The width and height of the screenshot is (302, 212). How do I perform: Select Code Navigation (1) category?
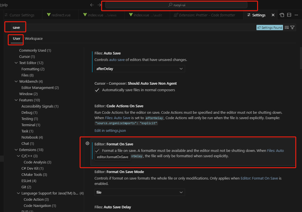[40, 206]
